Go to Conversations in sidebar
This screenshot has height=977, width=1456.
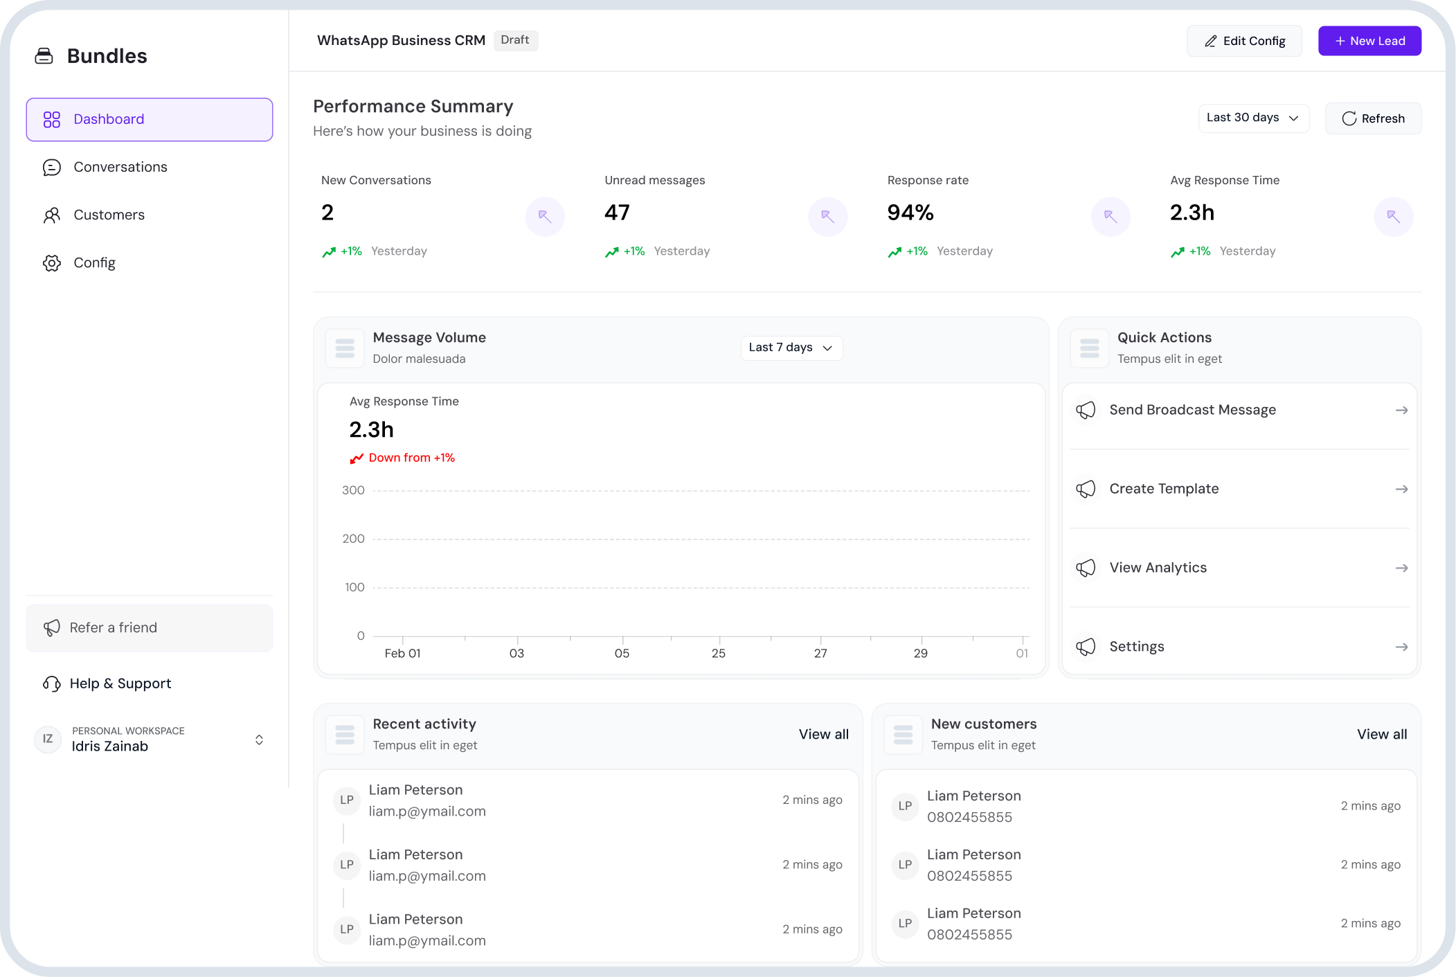point(120,167)
